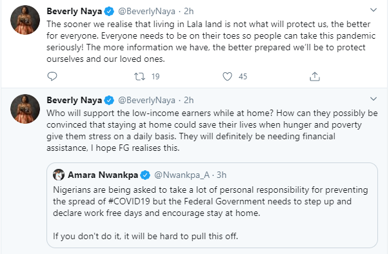
Task: Visit Beverly Naya name on second tweet
Action: (x=74, y=100)
